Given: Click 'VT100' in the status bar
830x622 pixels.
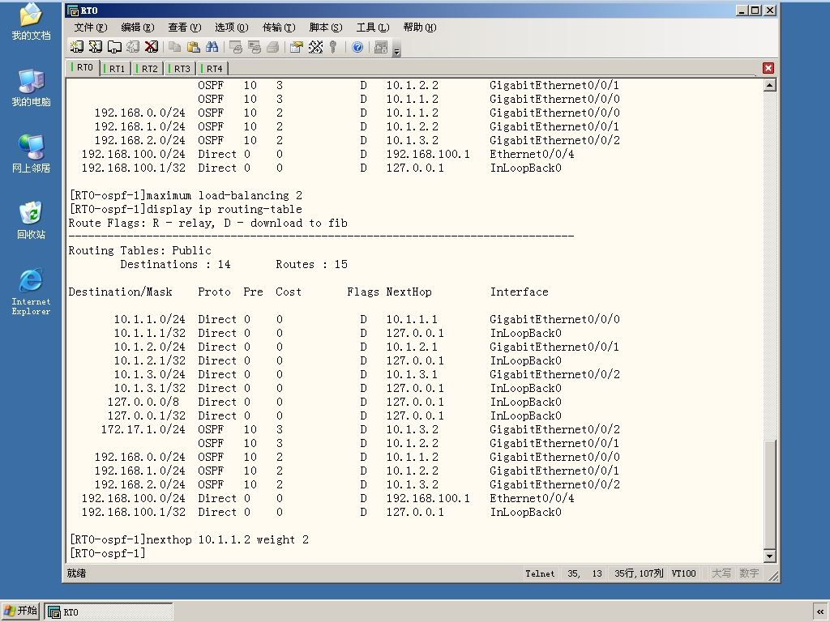Looking at the screenshot, I should click(x=683, y=573).
